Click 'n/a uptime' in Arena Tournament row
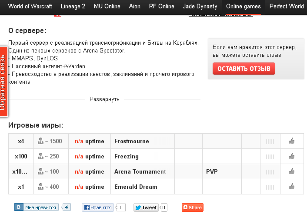The width and height of the screenshot is (307, 217). click(x=89, y=171)
